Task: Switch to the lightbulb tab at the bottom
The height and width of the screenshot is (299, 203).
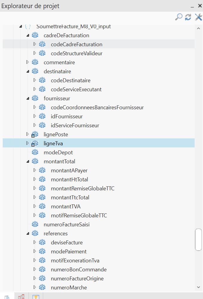Action: [x=36, y=297]
